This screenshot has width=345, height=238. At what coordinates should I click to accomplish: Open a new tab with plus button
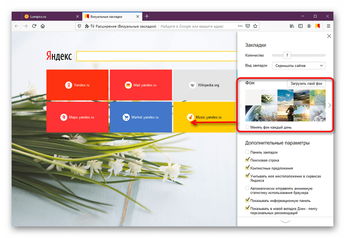(x=147, y=16)
